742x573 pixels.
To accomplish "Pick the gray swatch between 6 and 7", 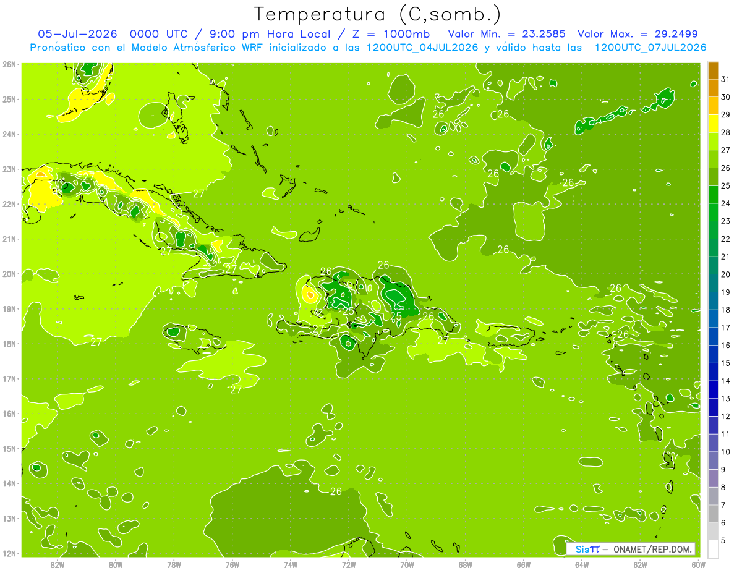I will coord(713,514).
